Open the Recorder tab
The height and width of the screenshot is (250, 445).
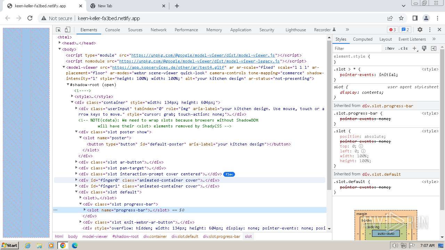coord(325,30)
